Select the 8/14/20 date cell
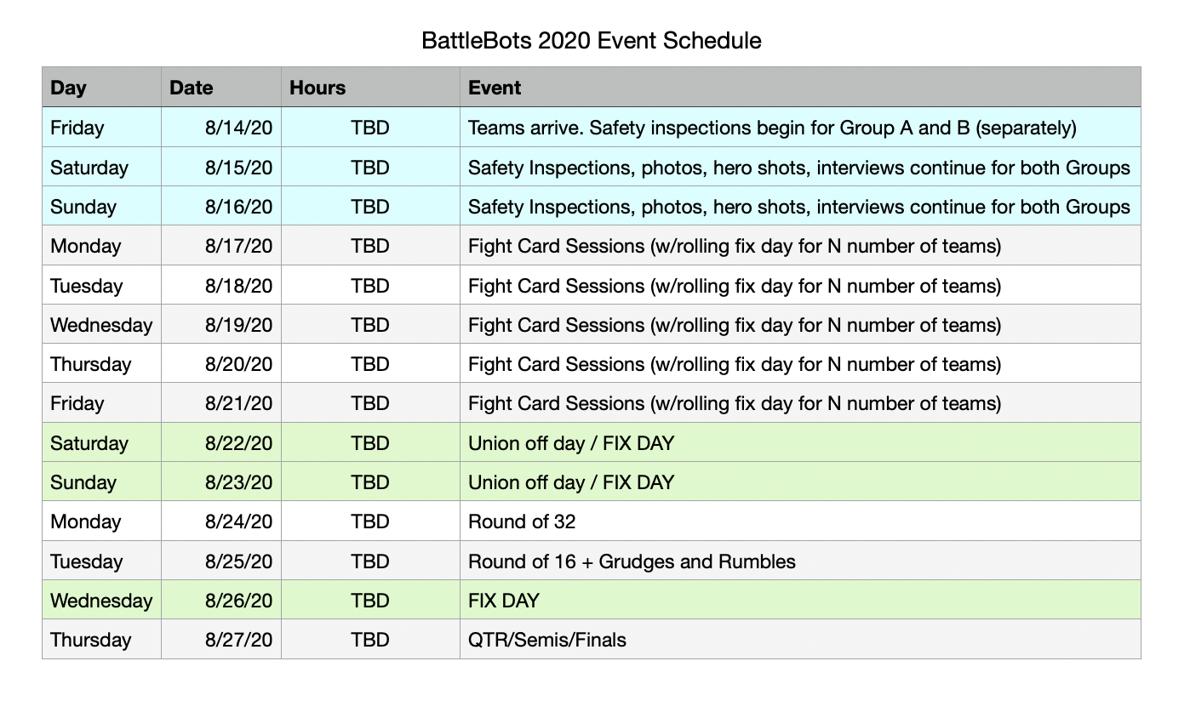 tap(221, 128)
